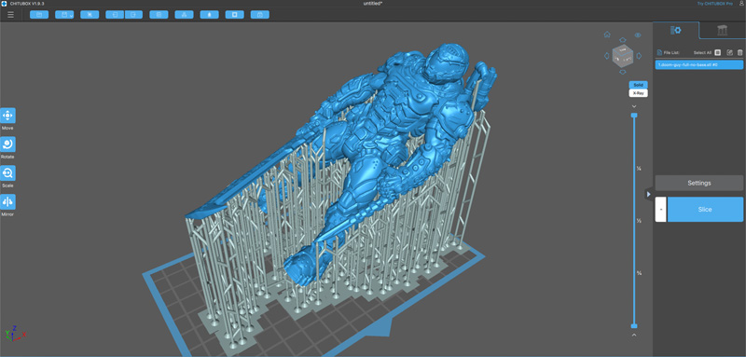Click the Slice button
This screenshot has height=357, width=746.
705,209
